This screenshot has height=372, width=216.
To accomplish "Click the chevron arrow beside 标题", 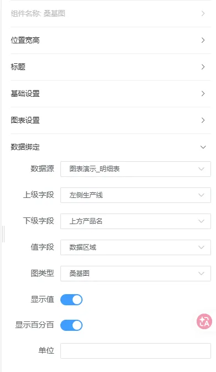I will click(203, 67).
